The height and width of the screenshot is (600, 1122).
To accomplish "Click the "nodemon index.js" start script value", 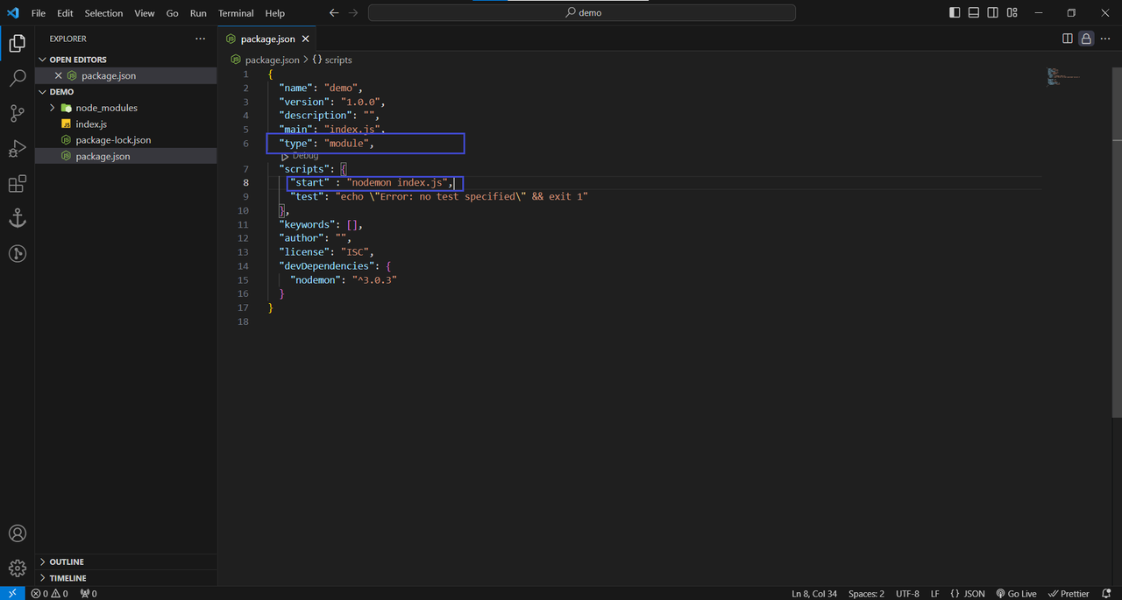I will tap(399, 183).
